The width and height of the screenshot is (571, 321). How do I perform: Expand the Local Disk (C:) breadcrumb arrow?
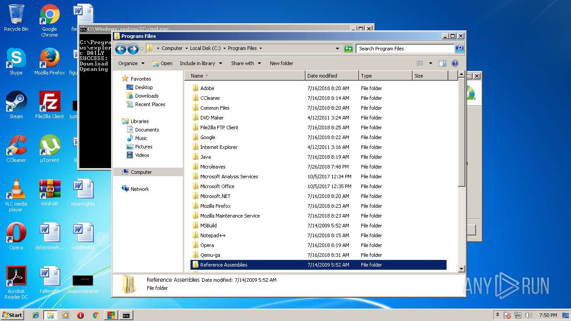coord(224,49)
